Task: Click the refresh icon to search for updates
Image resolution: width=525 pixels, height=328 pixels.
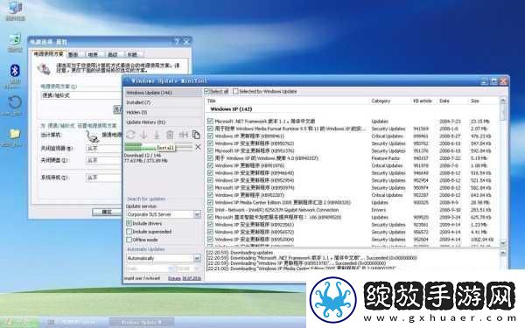Action: pos(130,135)
